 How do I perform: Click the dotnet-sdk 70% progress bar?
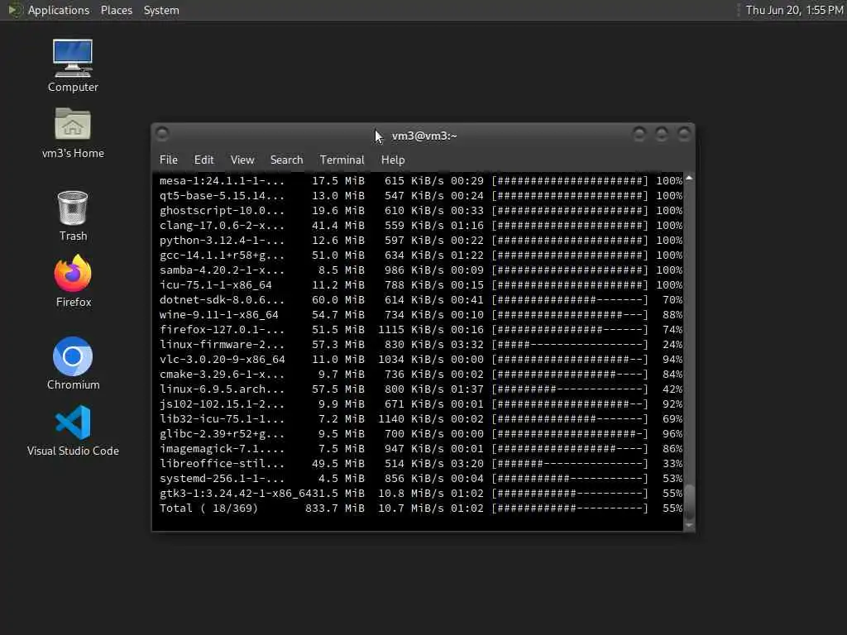pos(570,299)
